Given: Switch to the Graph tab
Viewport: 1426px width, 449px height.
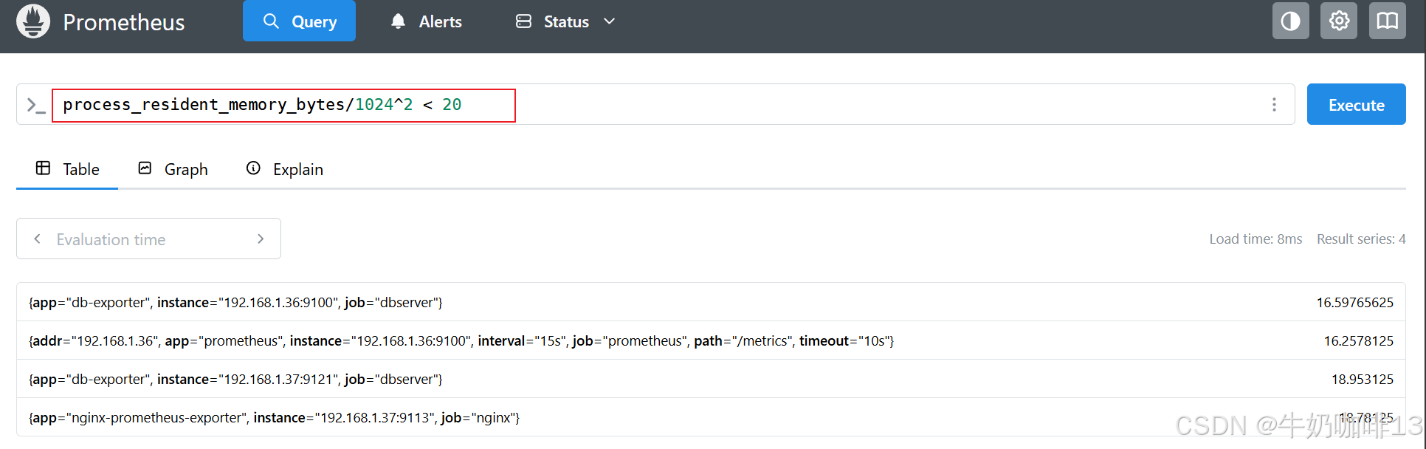Looking at the screenshot, I should tap(173, 169).
